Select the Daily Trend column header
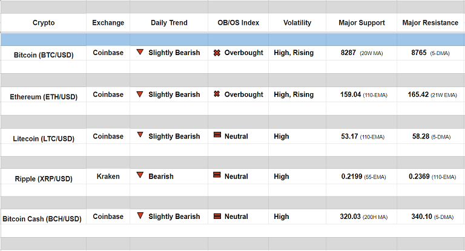 point(169,23)
